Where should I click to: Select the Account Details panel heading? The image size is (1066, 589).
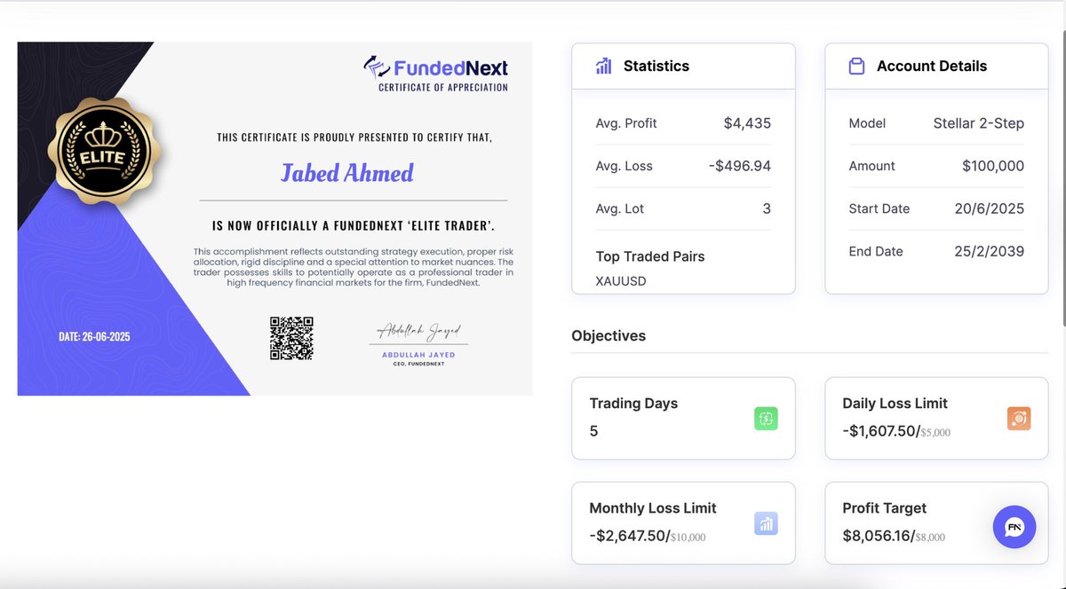(932, 66)
